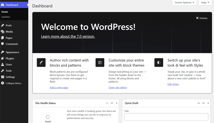214x123 pixels.
Task: Click the 'Tweak your site' paragraph
Action: click(186, 75)
